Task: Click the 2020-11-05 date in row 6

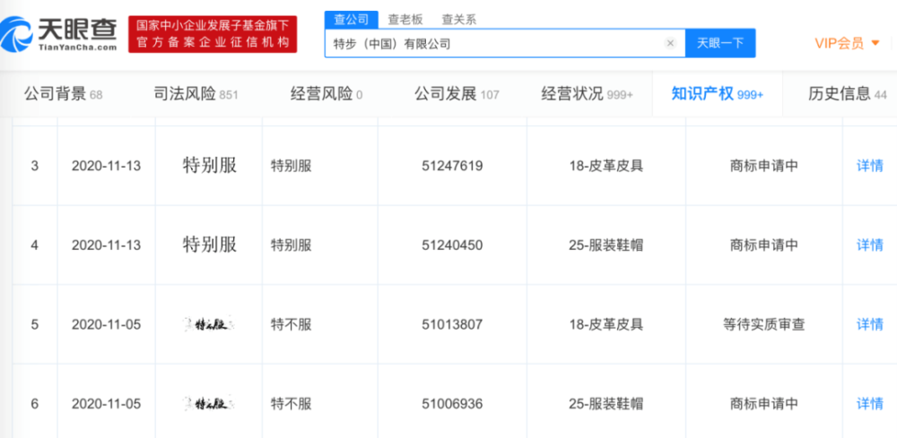Action: point(106,404)
